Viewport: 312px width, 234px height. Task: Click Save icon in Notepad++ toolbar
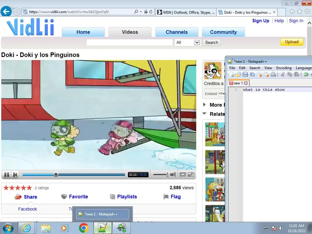pyautogui.click(x=245, y=74)
